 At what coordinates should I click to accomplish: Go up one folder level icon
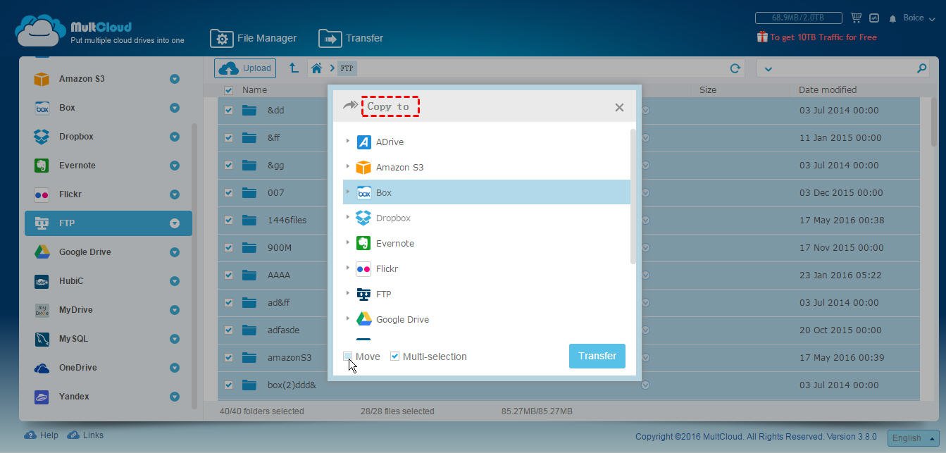point(294,68)
